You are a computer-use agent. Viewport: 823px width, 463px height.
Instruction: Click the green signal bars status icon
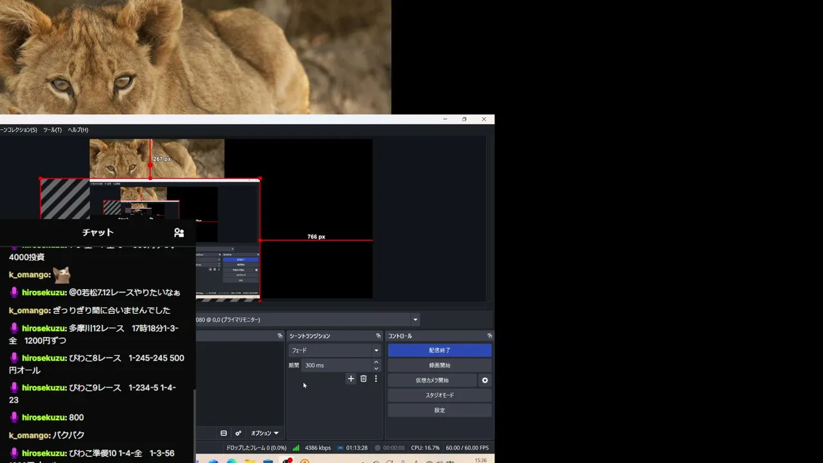(296, 448)
